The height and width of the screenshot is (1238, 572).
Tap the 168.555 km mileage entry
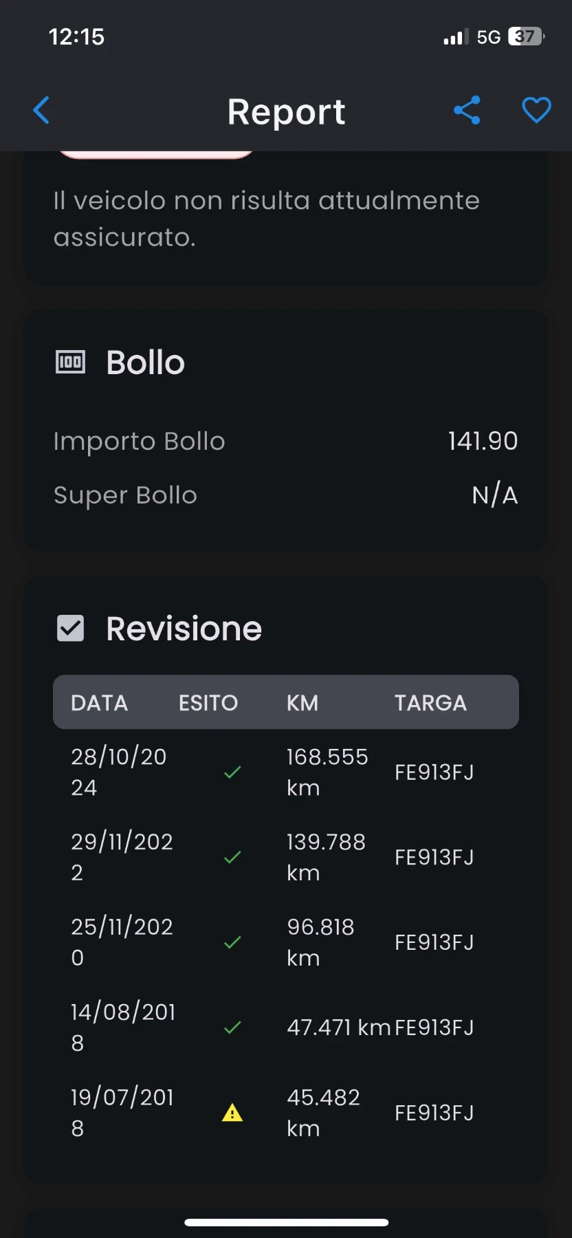click(327, 772)
